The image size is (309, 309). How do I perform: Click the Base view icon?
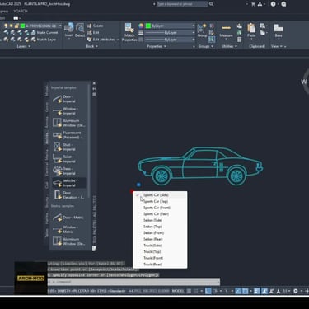pos(279,28)
